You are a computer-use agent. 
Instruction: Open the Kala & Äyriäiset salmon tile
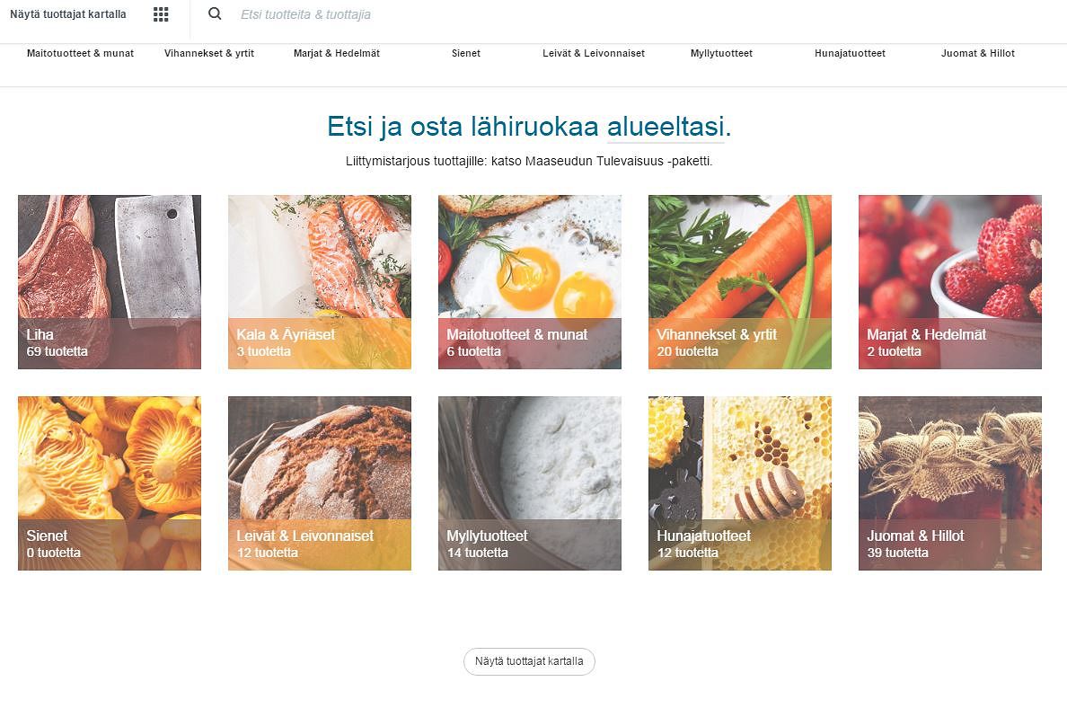320,282
